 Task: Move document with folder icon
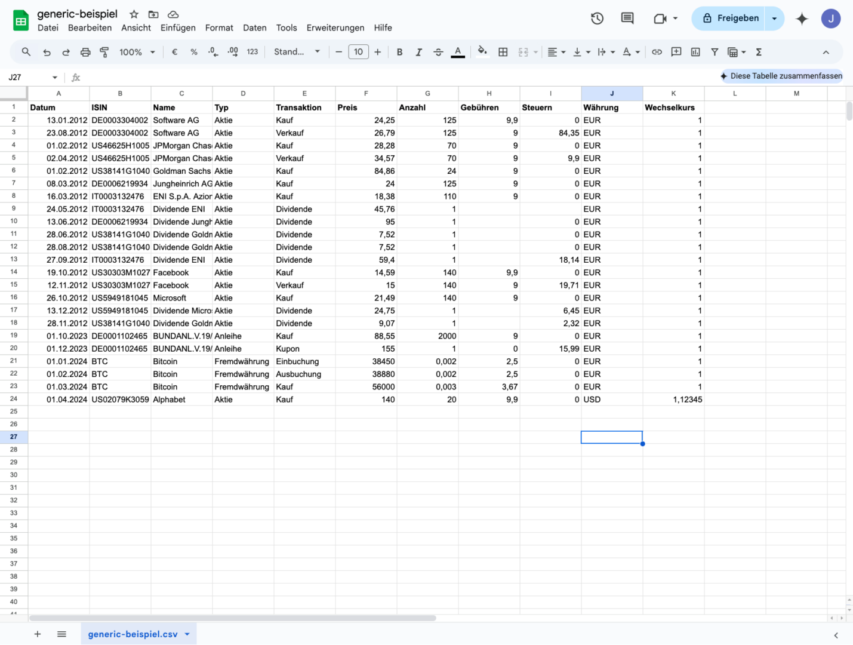tap(153, 14)
